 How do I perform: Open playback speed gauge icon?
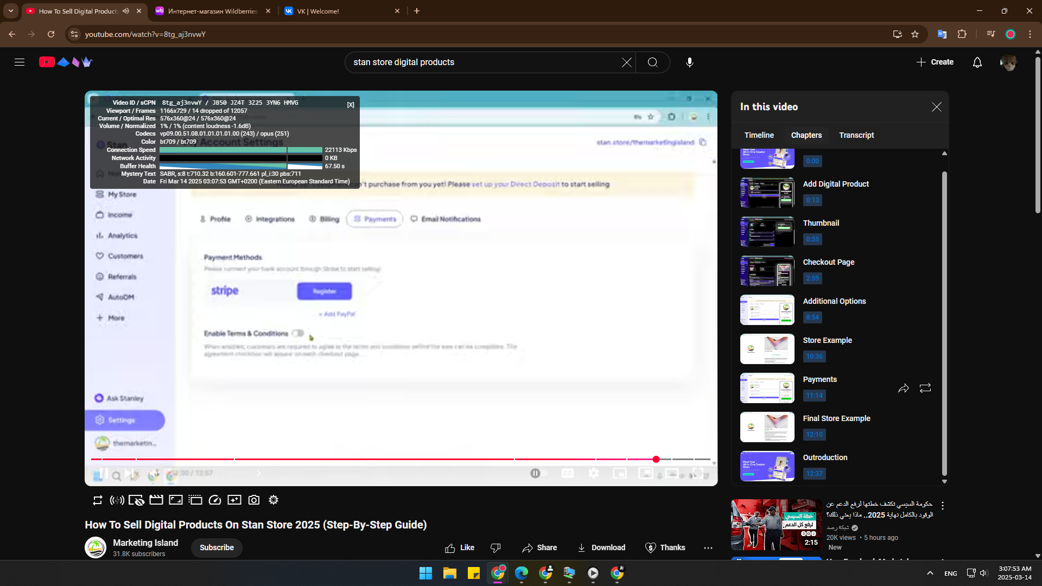coord(215,500)
